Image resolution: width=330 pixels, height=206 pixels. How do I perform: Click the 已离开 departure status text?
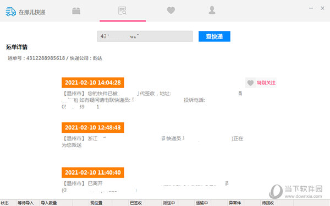(95, 183)
